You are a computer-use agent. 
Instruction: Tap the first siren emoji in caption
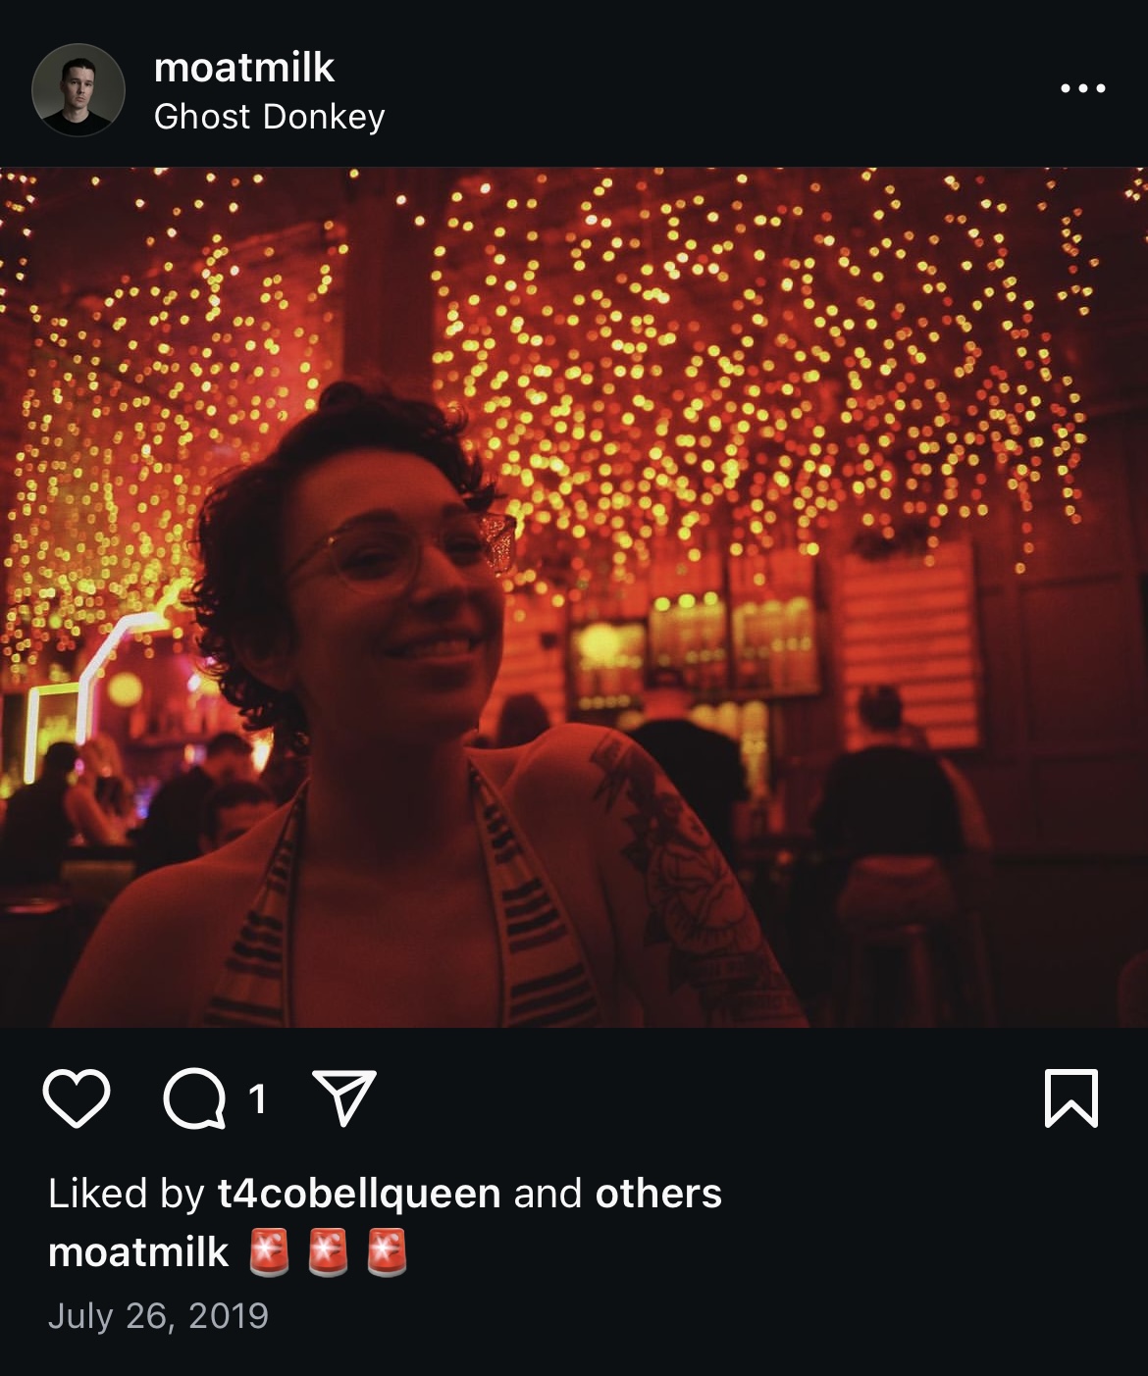pyautogui.click(x=269, y=1252)
